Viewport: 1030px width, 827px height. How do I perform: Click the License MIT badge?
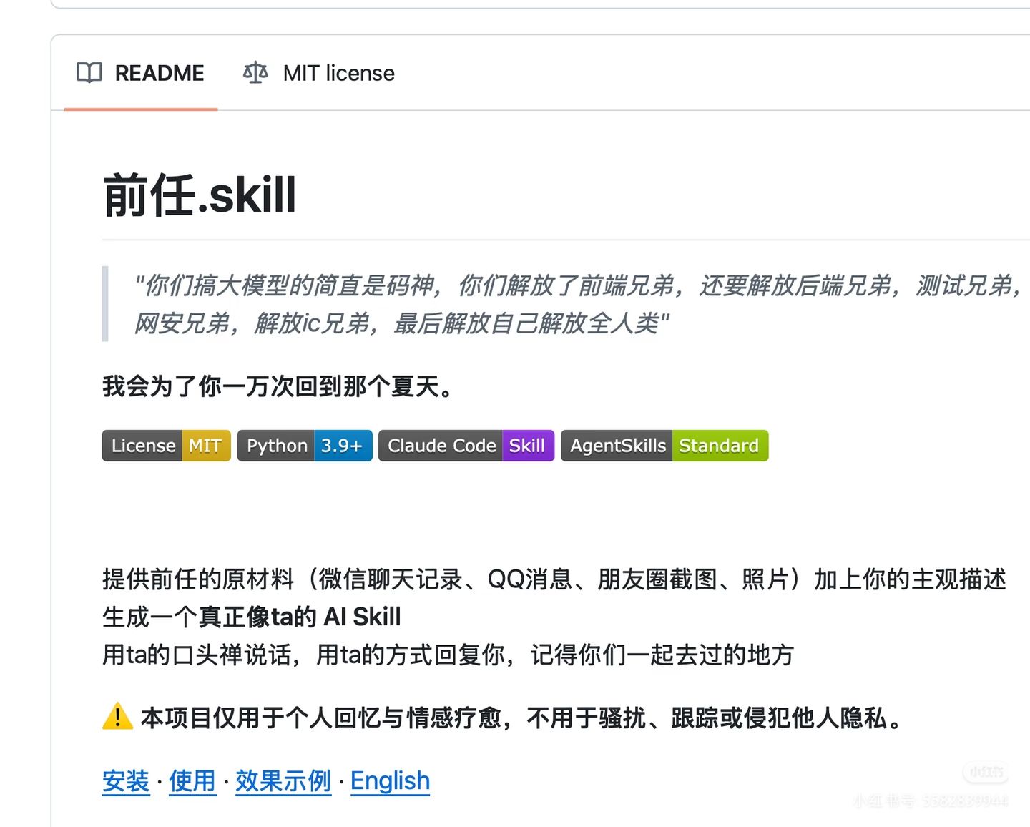click(x=166, y=446)
